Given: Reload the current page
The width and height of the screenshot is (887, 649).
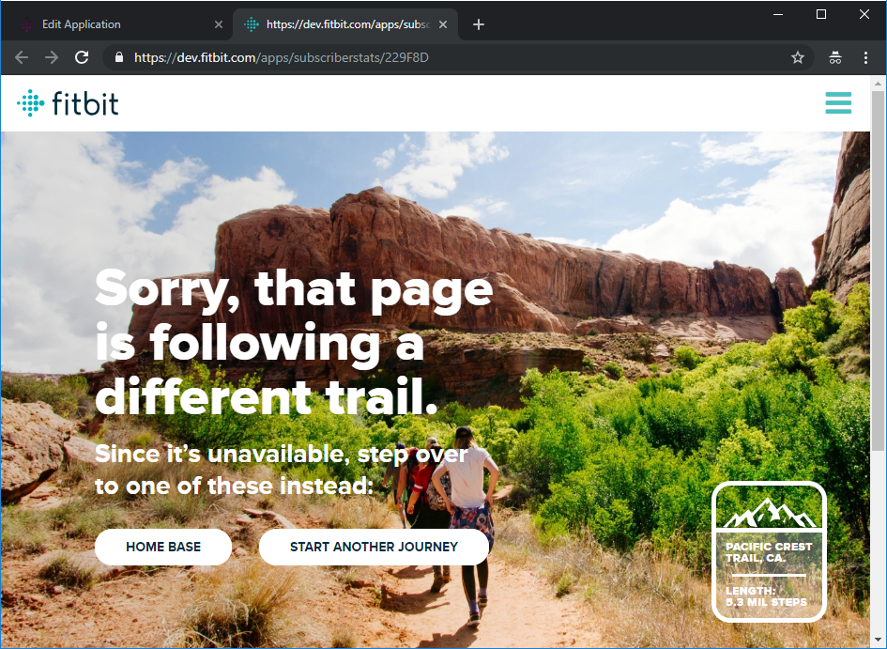Looking at the screenshot, I should click(x=82, y=57).
